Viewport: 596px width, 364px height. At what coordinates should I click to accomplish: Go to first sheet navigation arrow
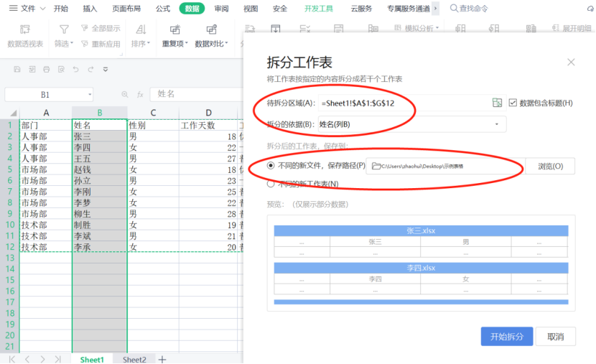tap(12, 359)
